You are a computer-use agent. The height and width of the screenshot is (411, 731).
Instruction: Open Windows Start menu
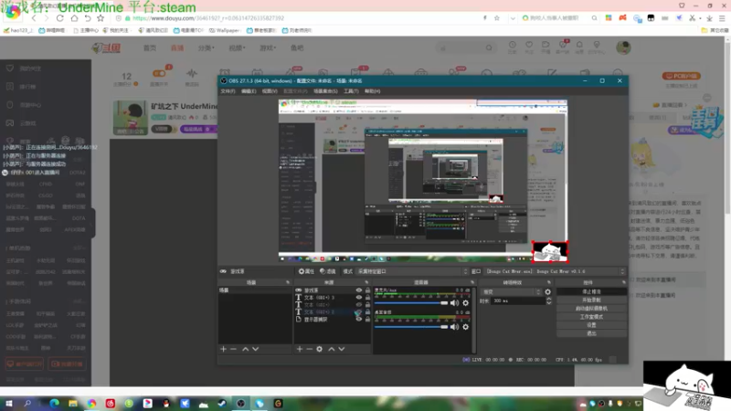point(9,404)
